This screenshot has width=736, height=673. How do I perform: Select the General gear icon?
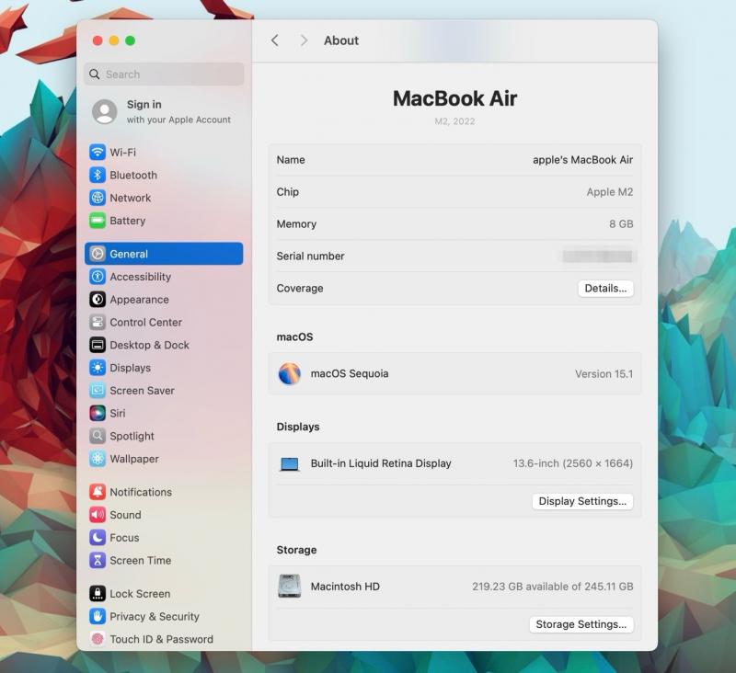(98, 254)
